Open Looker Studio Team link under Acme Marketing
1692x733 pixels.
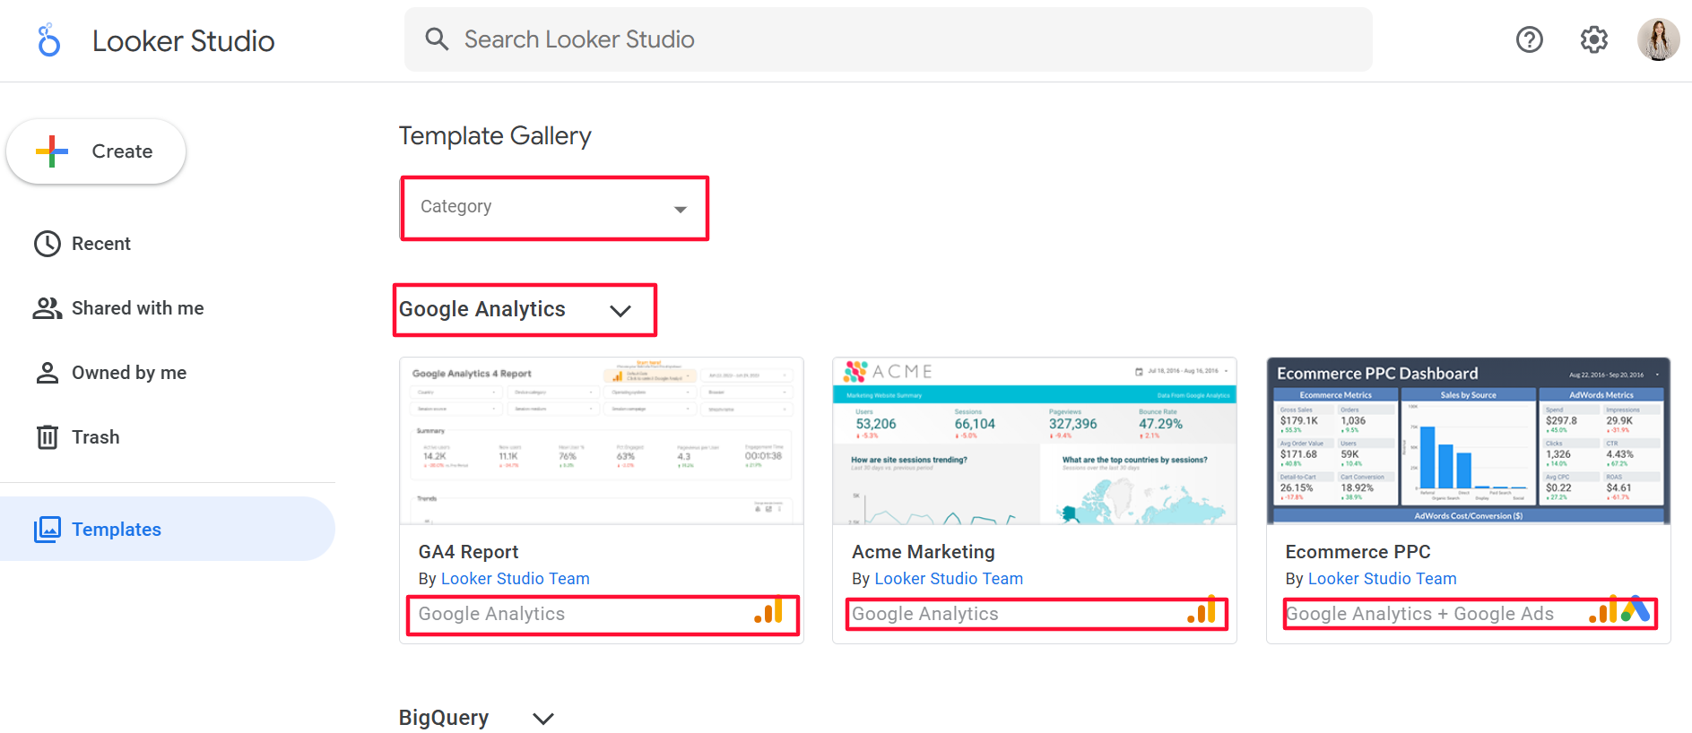[949, 579]
